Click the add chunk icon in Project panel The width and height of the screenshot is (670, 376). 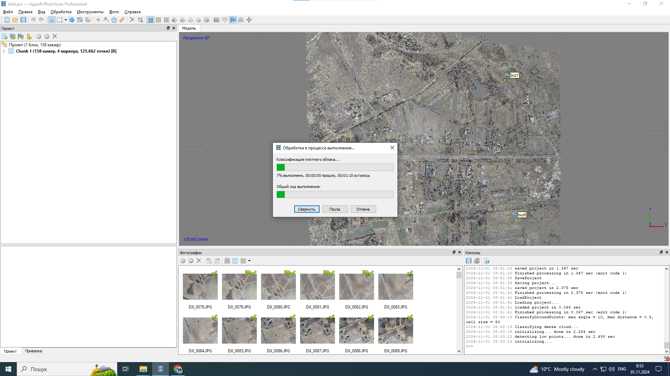pyautogui.click(x=5, y=37)
